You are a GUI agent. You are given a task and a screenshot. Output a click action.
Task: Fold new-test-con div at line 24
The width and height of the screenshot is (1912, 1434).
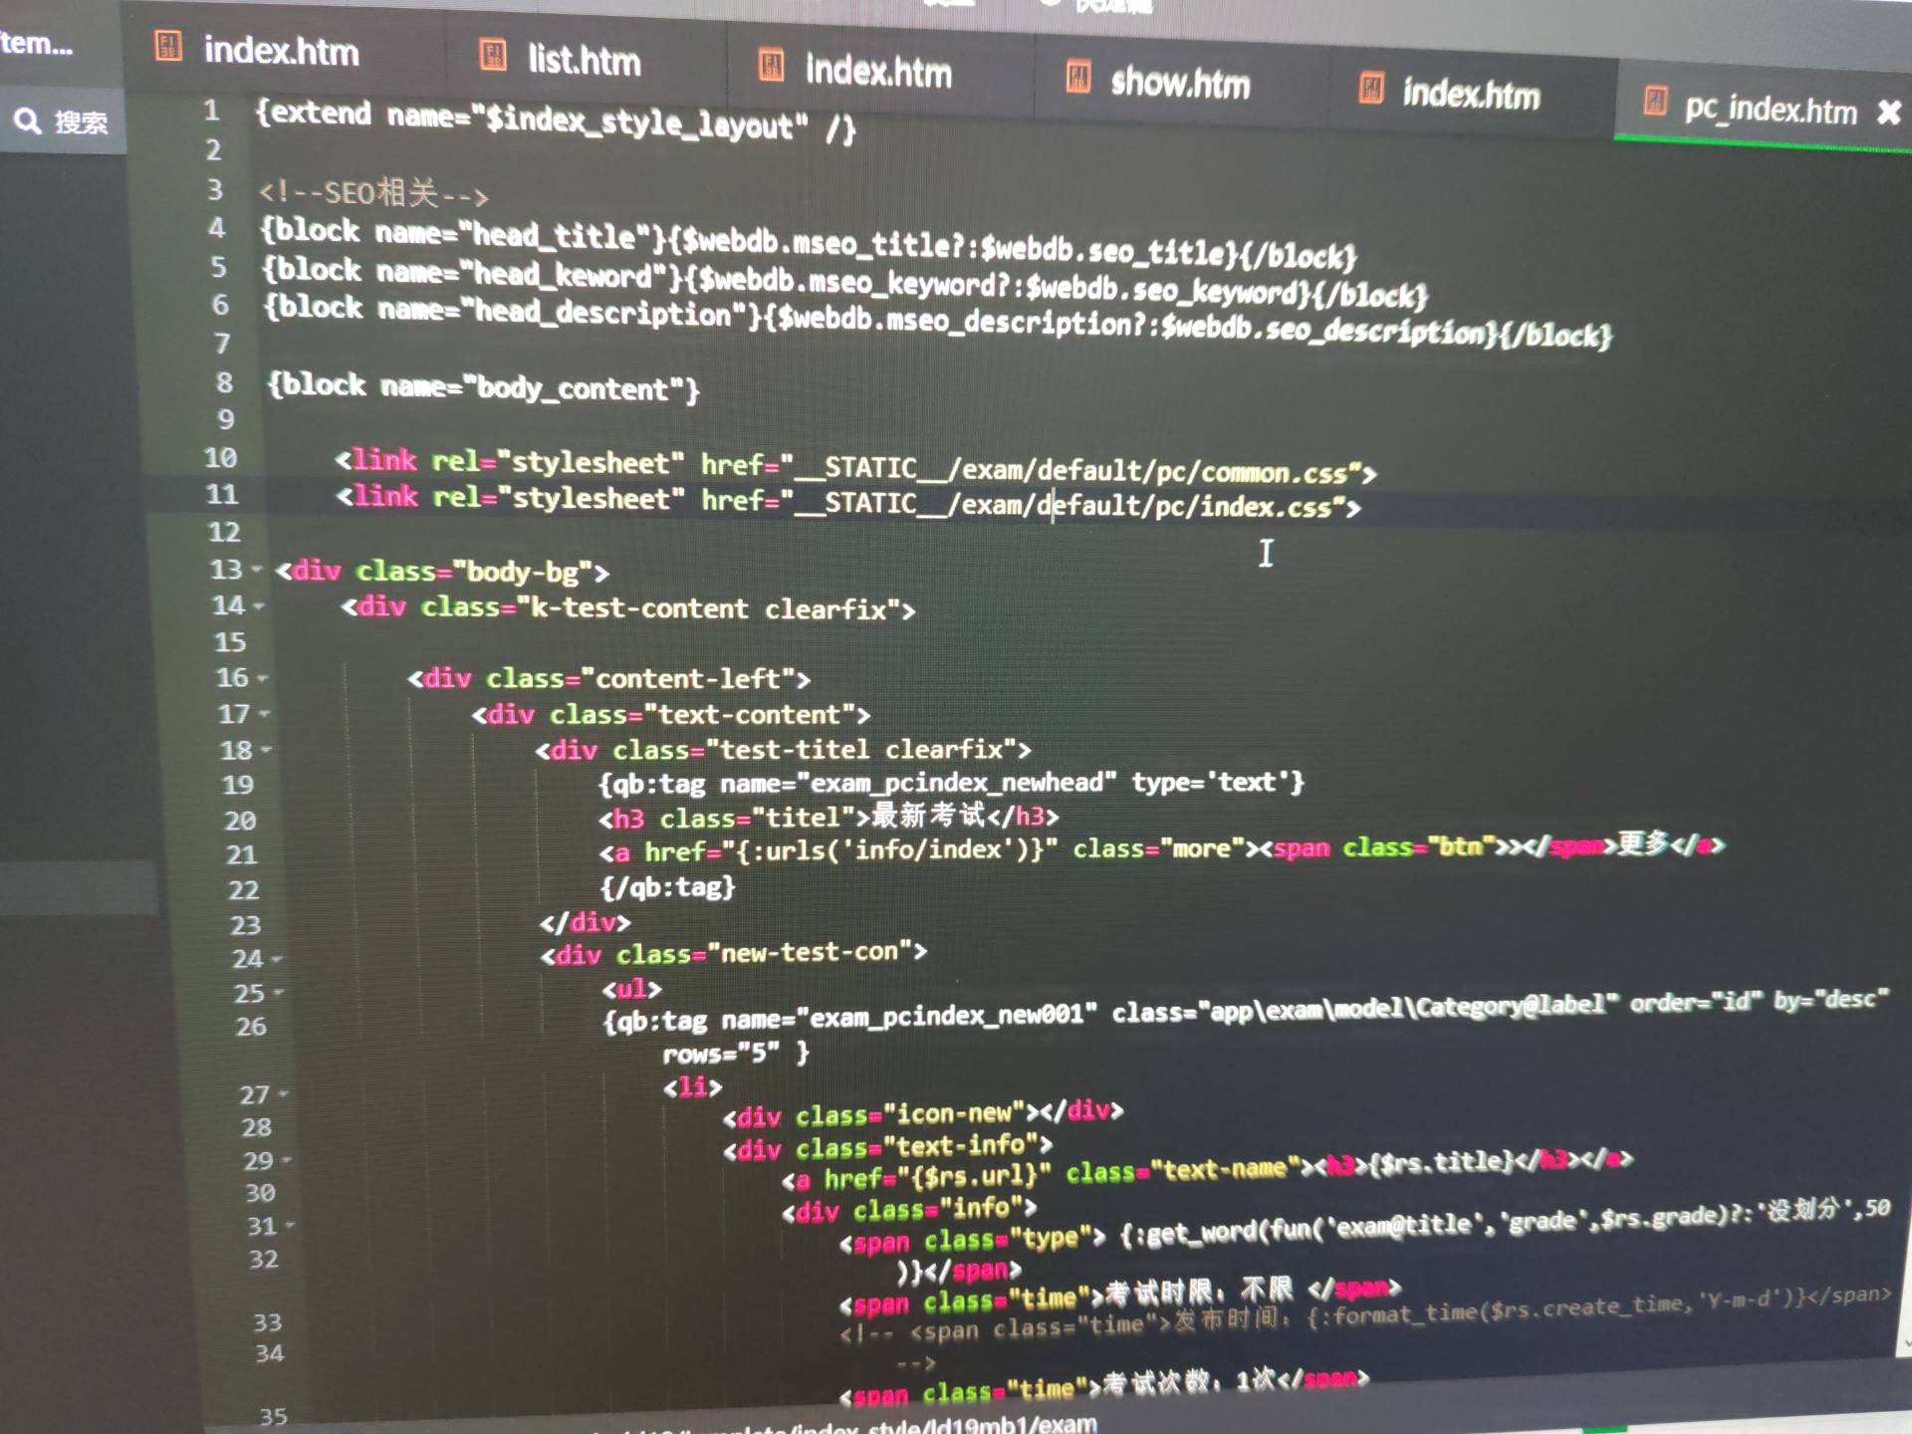point(277,959)
